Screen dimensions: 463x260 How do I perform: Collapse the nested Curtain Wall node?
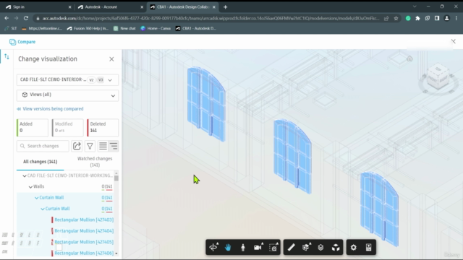click(x=43, y=209)
